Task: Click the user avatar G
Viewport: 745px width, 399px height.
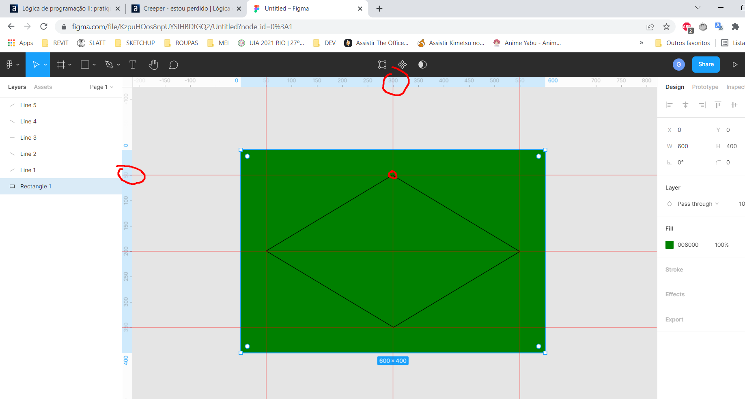Action: click(x=679, y=65)
